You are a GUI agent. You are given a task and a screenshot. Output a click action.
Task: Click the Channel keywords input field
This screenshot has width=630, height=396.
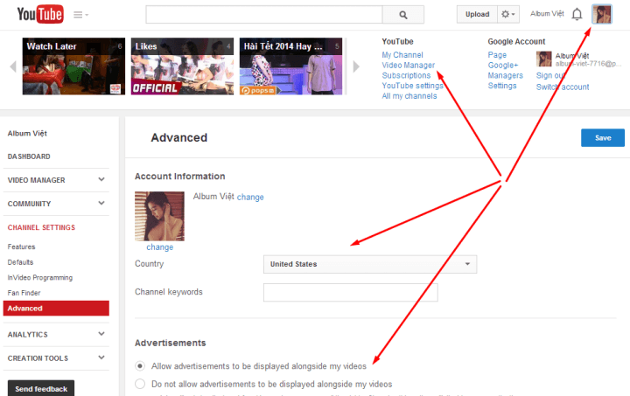pos(350,292)
